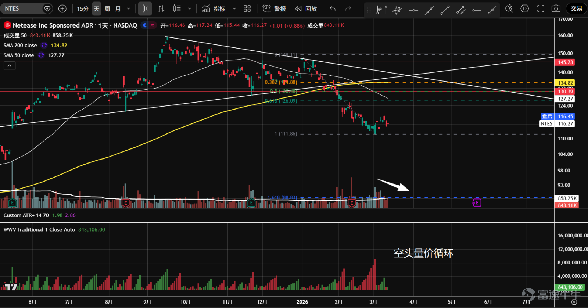Select the trend line drawing tool
This screenshot has width=588, height=308.
coord(445,10)
